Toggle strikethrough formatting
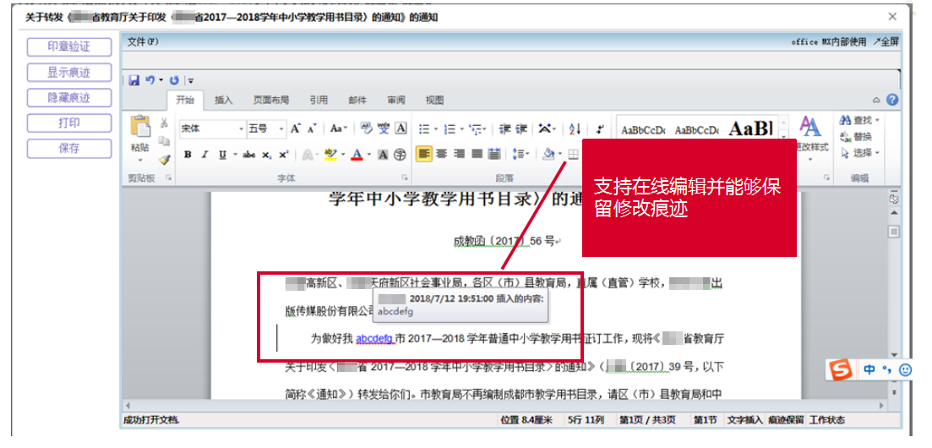The height and width of the screenshot is (448, 932). point(248,155)
